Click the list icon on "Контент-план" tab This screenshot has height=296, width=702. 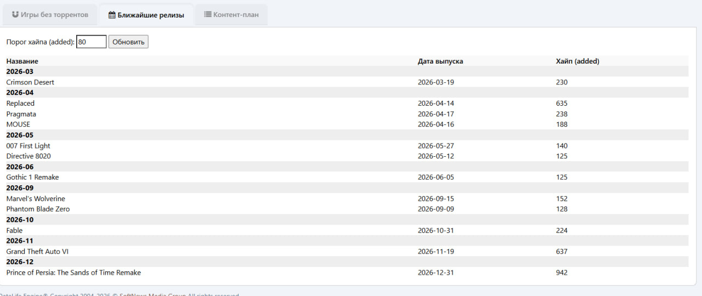[208, 14]
